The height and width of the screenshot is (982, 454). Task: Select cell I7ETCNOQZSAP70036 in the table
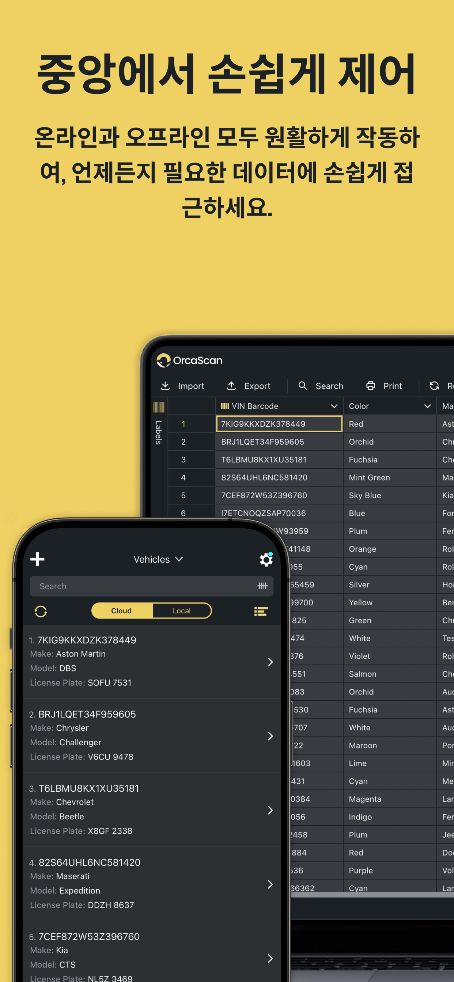point(279,513)
